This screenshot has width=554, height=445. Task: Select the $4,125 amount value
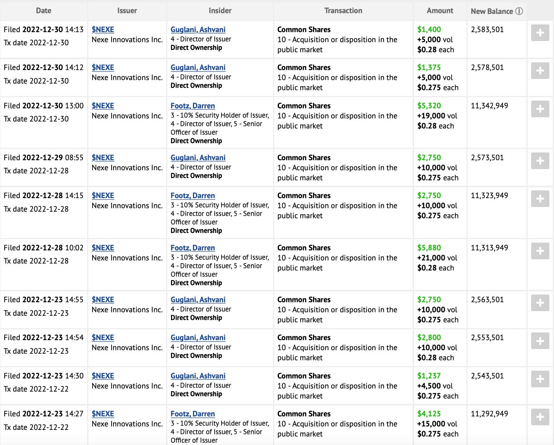pyautogui.click(x=429, y=414)
